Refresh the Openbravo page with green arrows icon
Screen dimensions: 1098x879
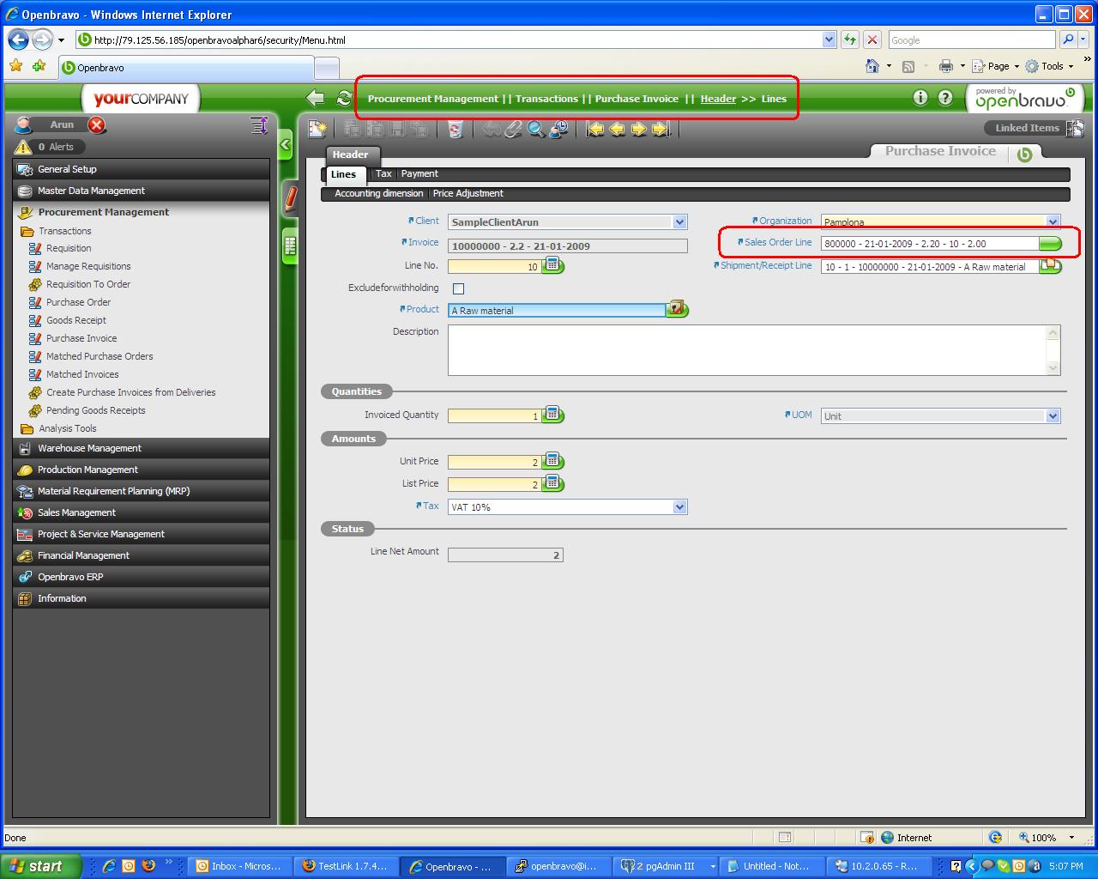(344, 99)
